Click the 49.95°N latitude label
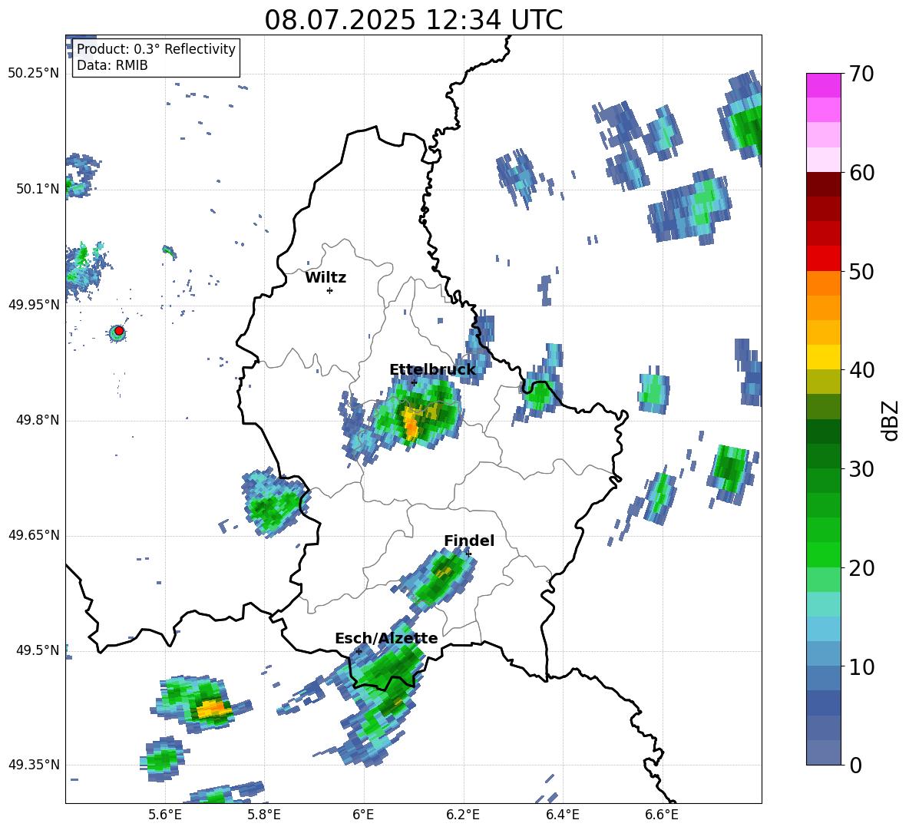Viewport: 909px width, 830px height. 34,305
